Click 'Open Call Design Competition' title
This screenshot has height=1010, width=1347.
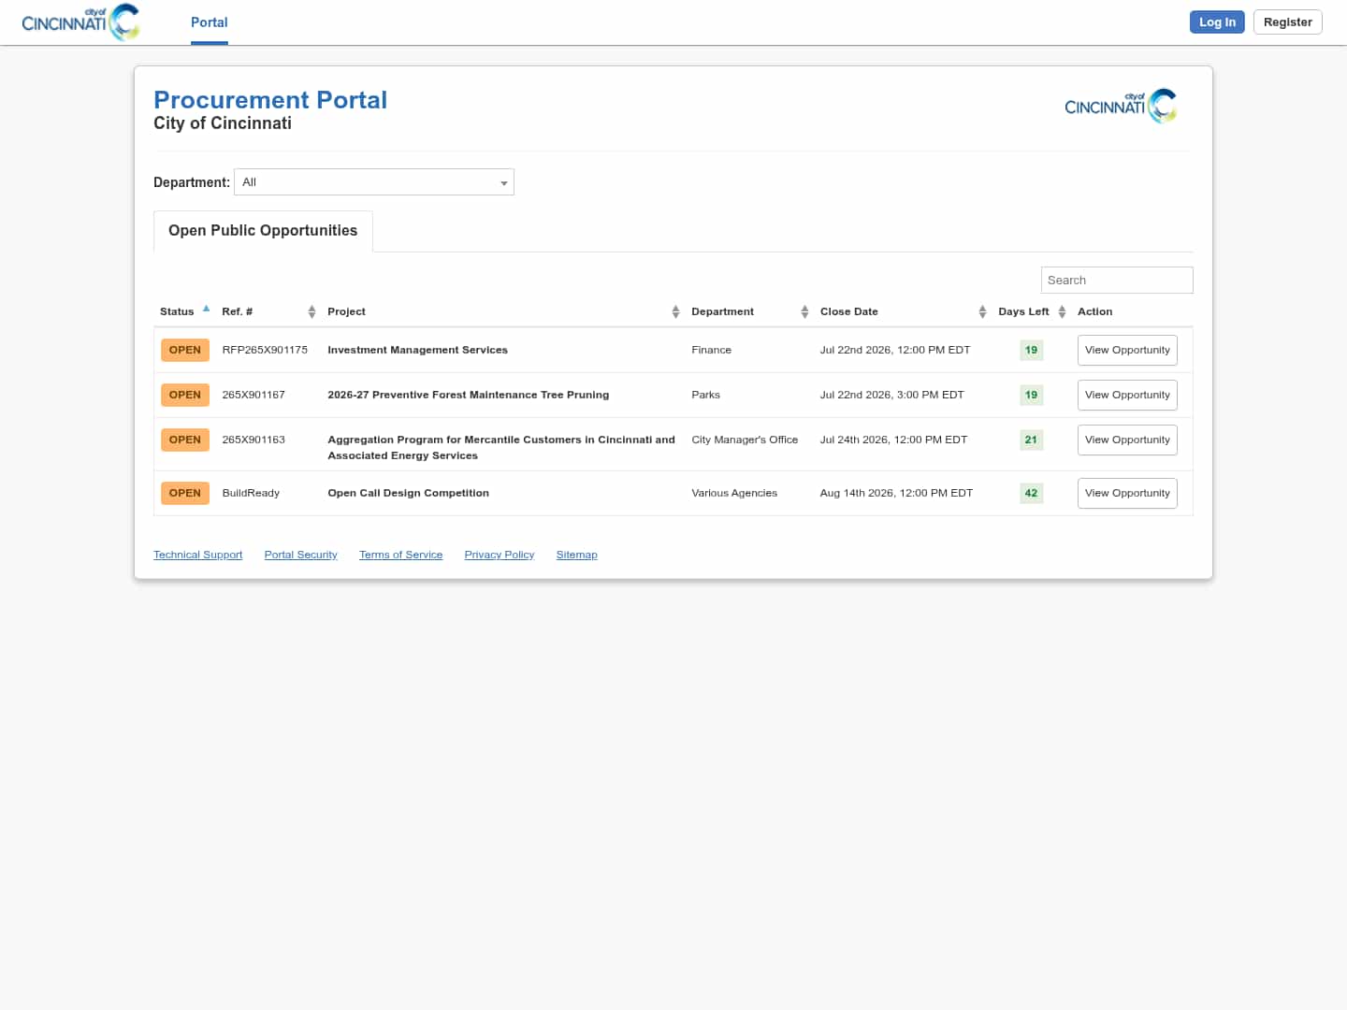(x=408, y=494)
